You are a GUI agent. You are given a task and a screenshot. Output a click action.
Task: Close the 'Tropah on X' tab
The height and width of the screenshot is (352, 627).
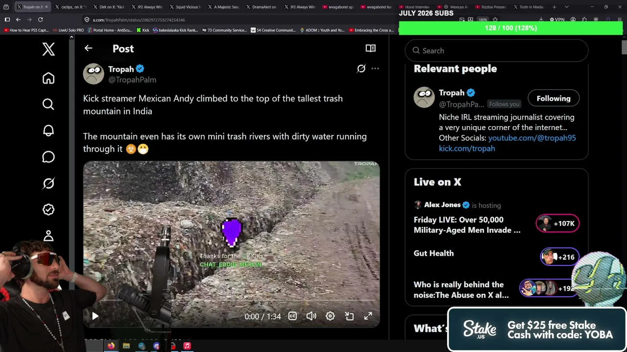(48, 7)
